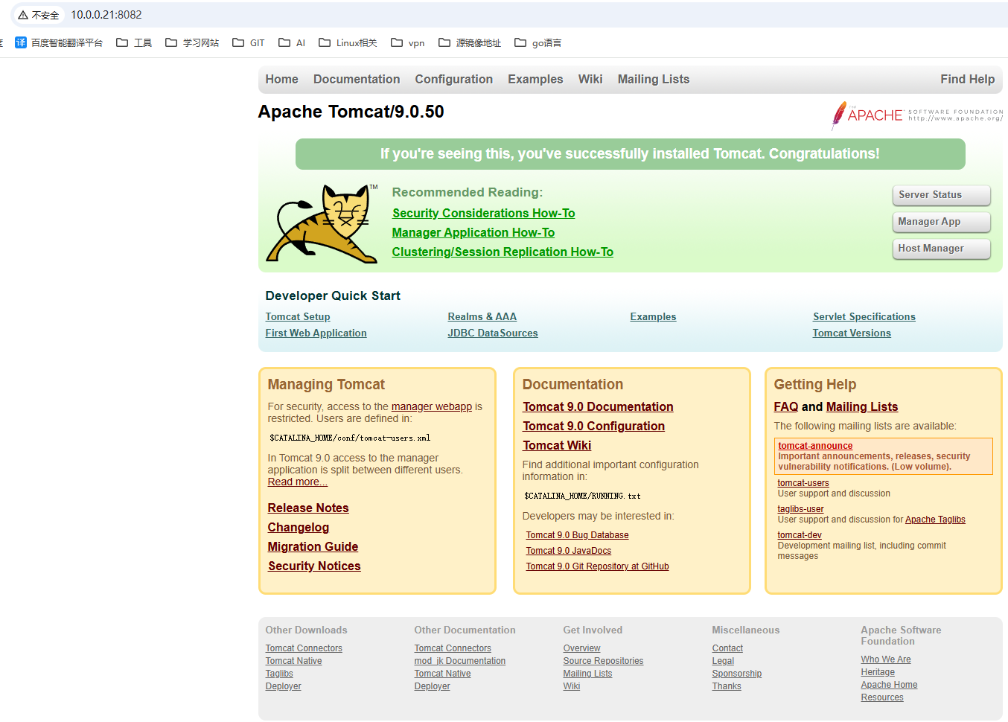Open FAQ link under Getting Help
The image size is (1008, 722).
[x=785, y=407]
